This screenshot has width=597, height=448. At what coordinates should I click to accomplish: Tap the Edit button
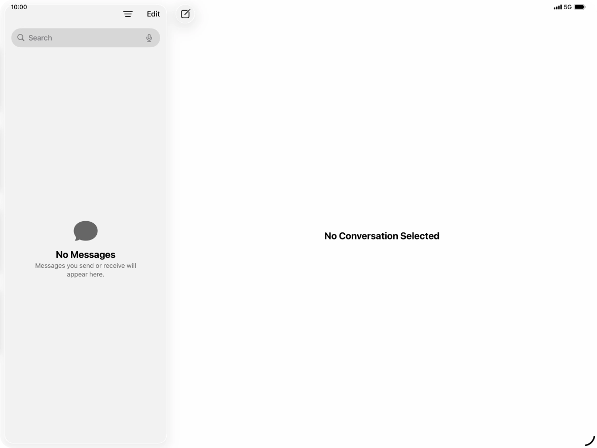pos(154,14)
